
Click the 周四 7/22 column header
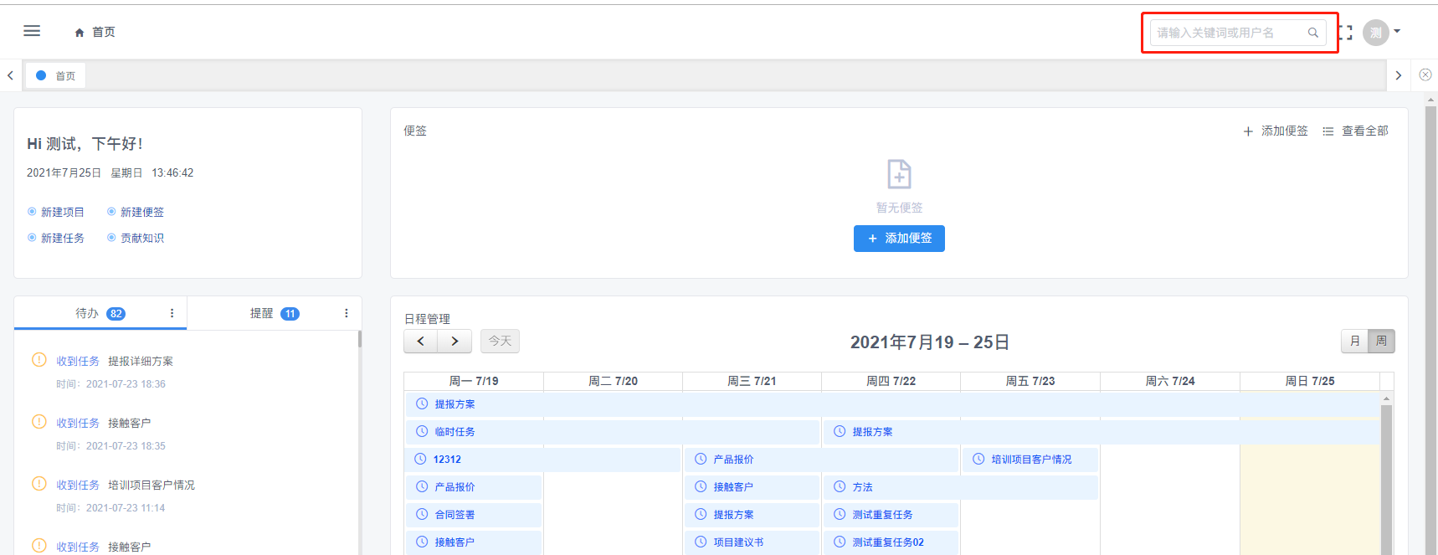pos(891,381)
